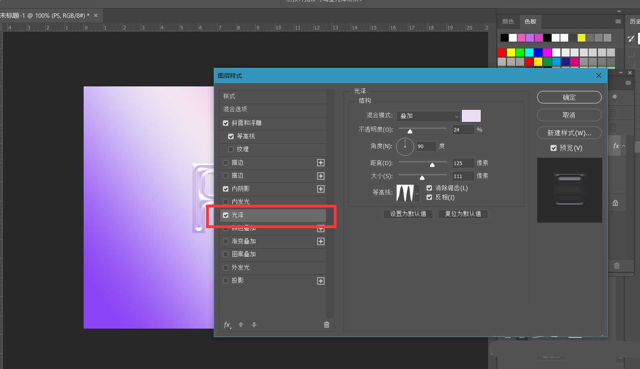
Task: Collapse the floating layers panel with its double-arrow
Action: 621,73
